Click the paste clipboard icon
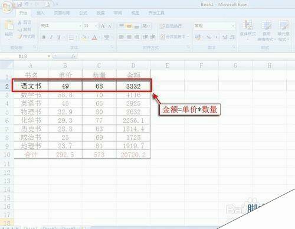The height and width of the screenshot is (229, 295). point(9,25)
